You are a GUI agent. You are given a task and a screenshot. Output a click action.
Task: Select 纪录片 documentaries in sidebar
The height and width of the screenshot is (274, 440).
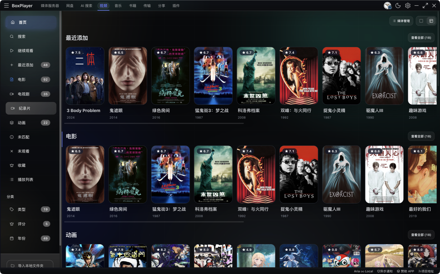pos(31,108)
